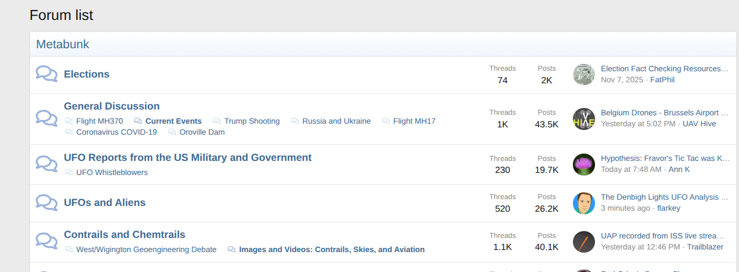
Task: Click the Elections forum speech bubble icon
Action: pyautogui.click(x=46, y=74)
